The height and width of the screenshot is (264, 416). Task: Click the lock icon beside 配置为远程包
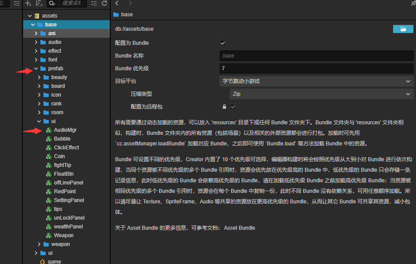tap(224, 107)
